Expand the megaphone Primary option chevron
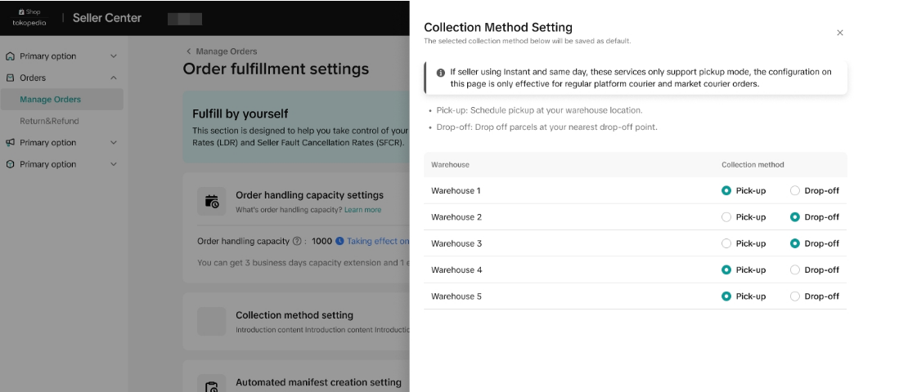908x392 pixels. (x=114, y=143)
